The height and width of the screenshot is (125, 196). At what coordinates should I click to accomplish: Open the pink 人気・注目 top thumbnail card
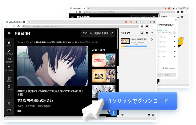[x=104, y=60]
